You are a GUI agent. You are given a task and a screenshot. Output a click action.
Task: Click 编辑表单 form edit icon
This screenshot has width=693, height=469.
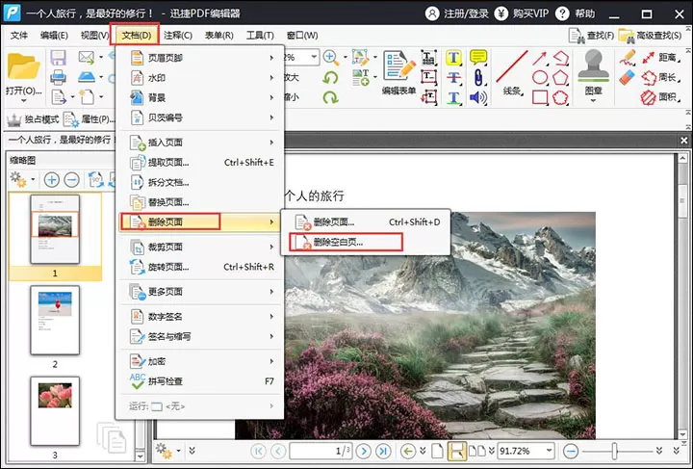point(399,66)
